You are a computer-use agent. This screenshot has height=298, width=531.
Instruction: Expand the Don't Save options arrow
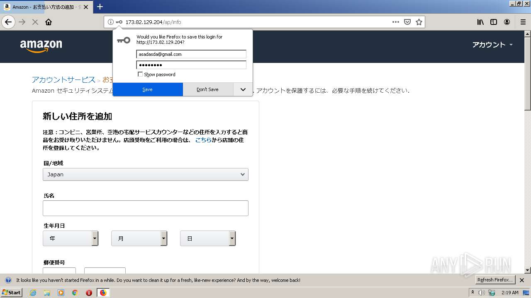point(243,89)
